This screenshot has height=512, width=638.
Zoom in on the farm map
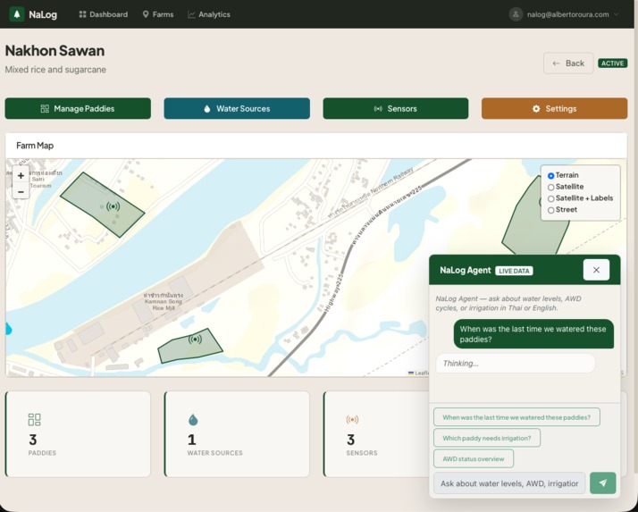(x=21, y=175)
